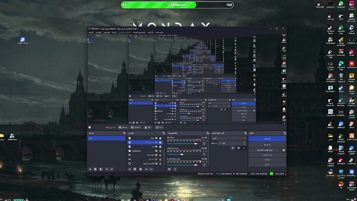This screenshot has height=201, width=357.
Task: Open Kaspersky desktop shortcut
Action: (341, 5)
